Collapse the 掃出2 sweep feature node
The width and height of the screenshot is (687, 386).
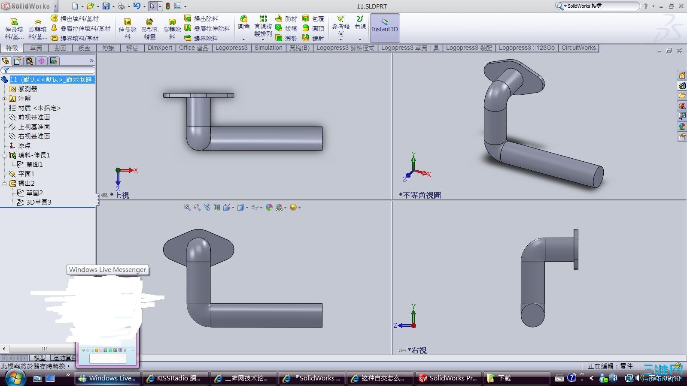4,184
